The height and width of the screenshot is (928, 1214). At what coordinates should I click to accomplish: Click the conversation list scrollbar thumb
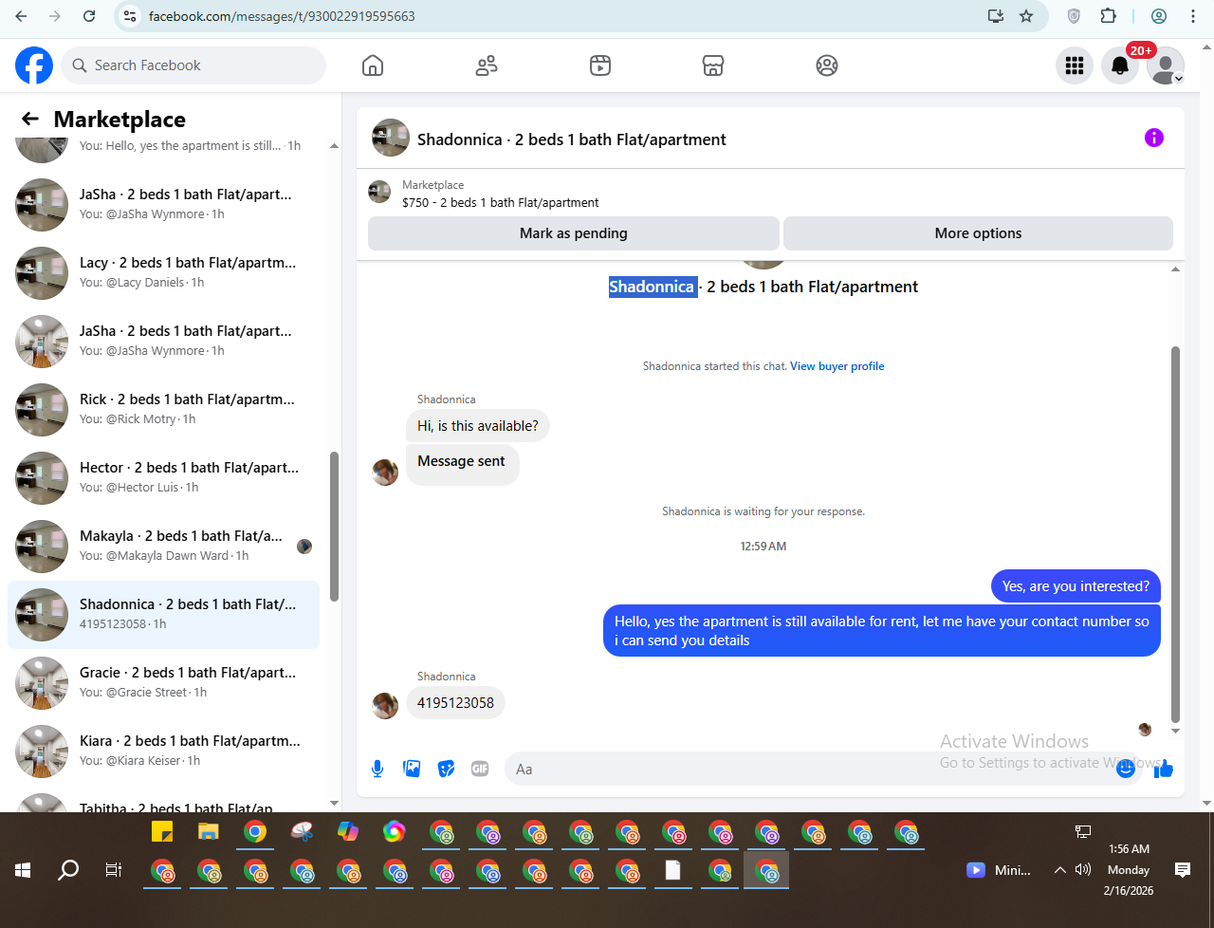coord(334,527)
